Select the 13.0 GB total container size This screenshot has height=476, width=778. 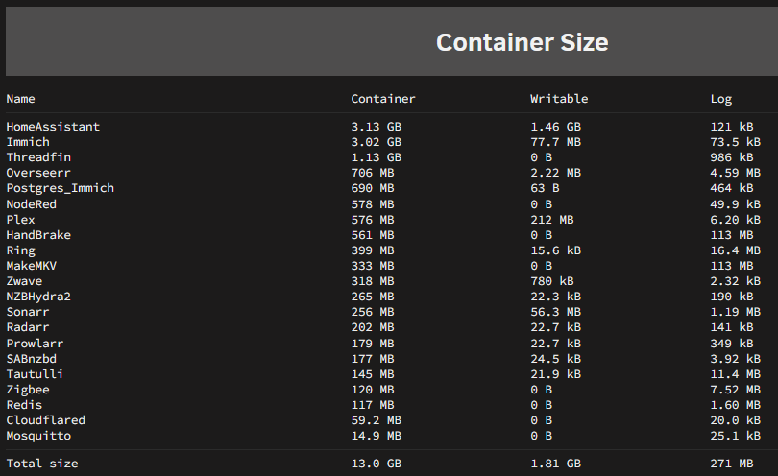(x=377, y=464)
